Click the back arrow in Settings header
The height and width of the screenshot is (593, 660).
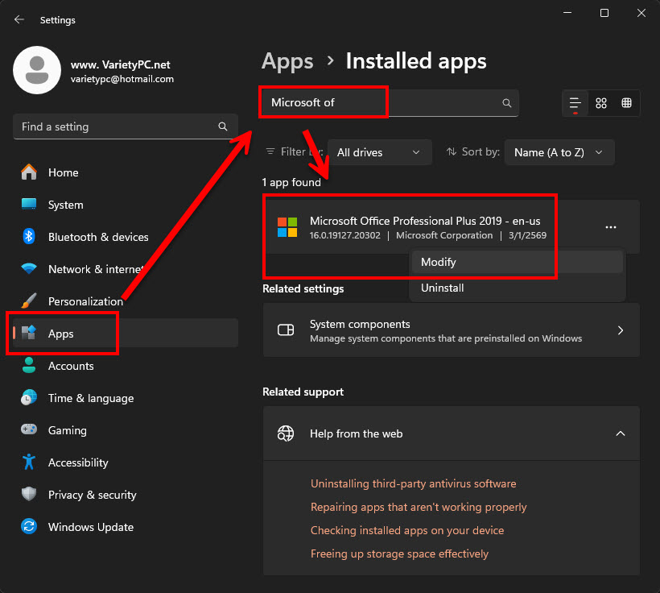click(x=19, y=19)
